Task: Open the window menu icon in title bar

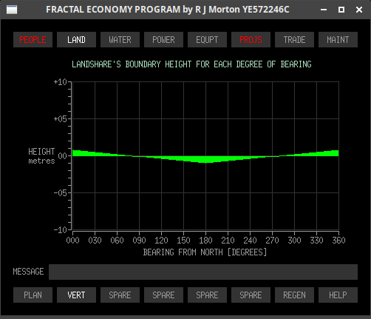Action: coord(12,10)
